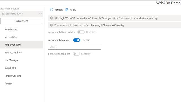181x102 pixels.
Task: Open the Install APK page
Action: point(21,68)
